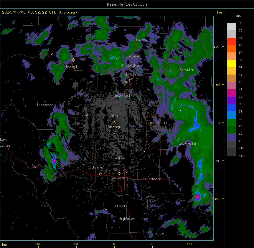Click the 80 value in the dBZ legend
Screen dimensions: 254x248
(240, 23)
